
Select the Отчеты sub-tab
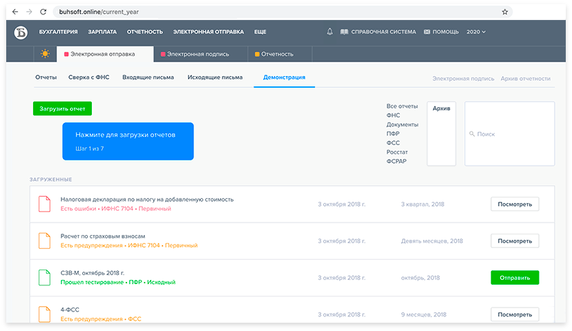(x=46, y=77)
